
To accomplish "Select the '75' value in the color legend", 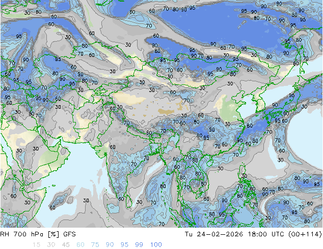I will click(95, 245).
